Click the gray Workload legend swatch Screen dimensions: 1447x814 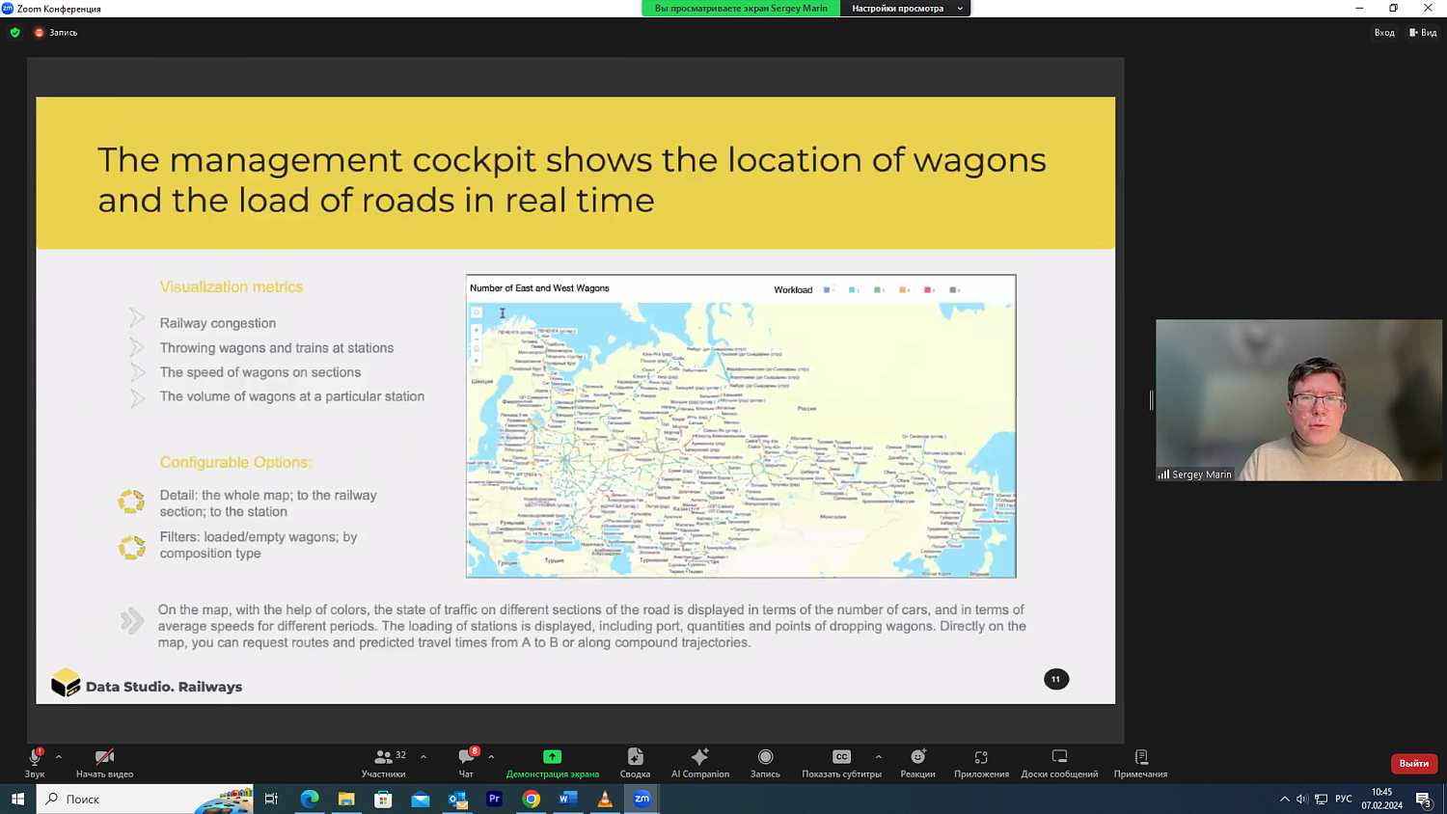tap(953, 289)
